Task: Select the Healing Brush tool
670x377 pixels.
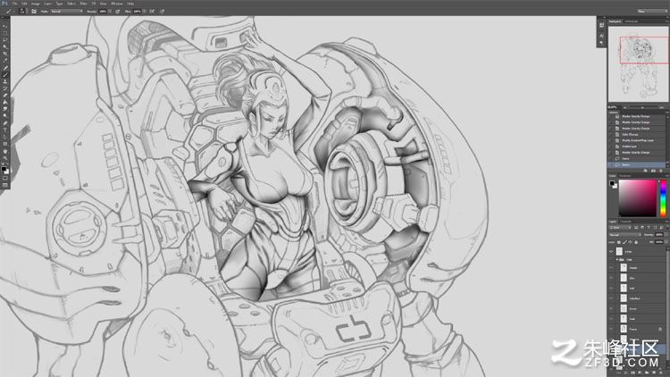Action: (x=5, y=68)
